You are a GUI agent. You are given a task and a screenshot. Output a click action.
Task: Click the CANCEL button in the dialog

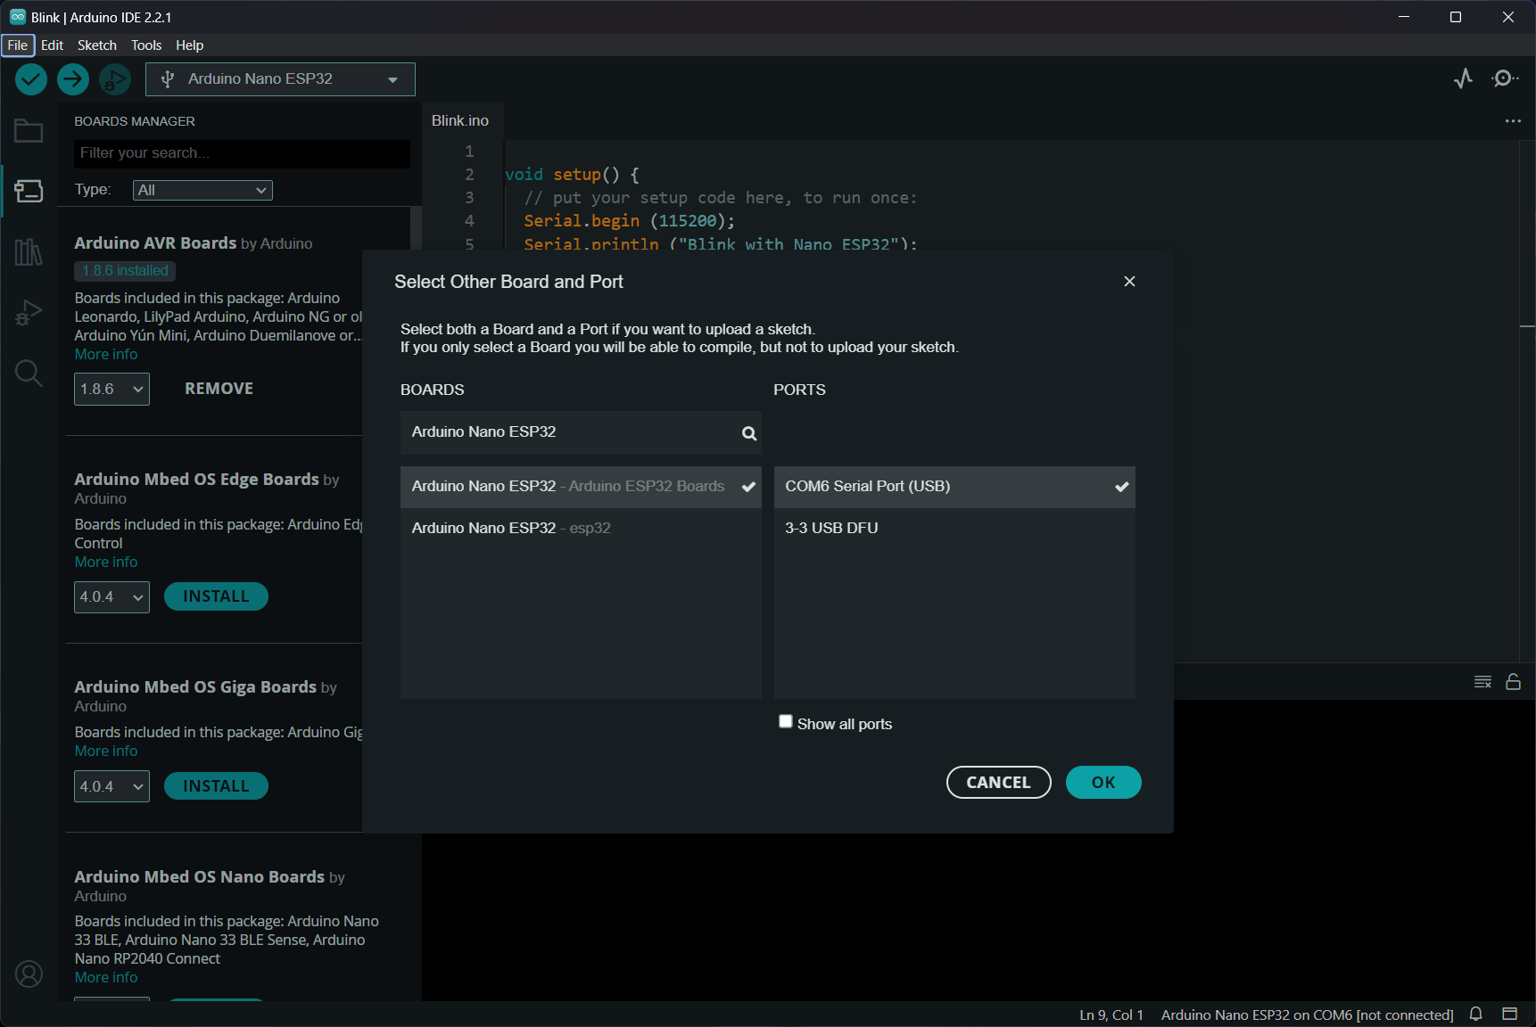coord(999,783)
